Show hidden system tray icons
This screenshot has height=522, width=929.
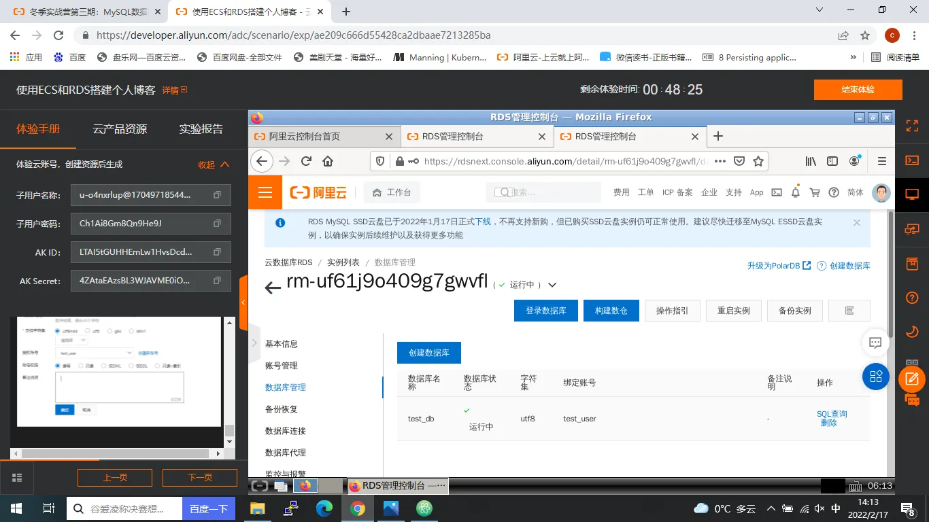coord(771,508)
